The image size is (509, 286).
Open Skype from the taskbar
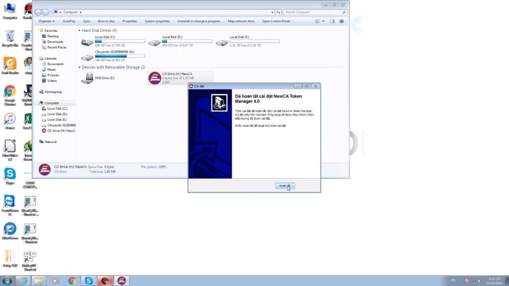pos(88,281)
